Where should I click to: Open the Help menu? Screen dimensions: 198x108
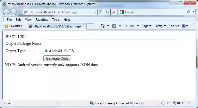67,20
